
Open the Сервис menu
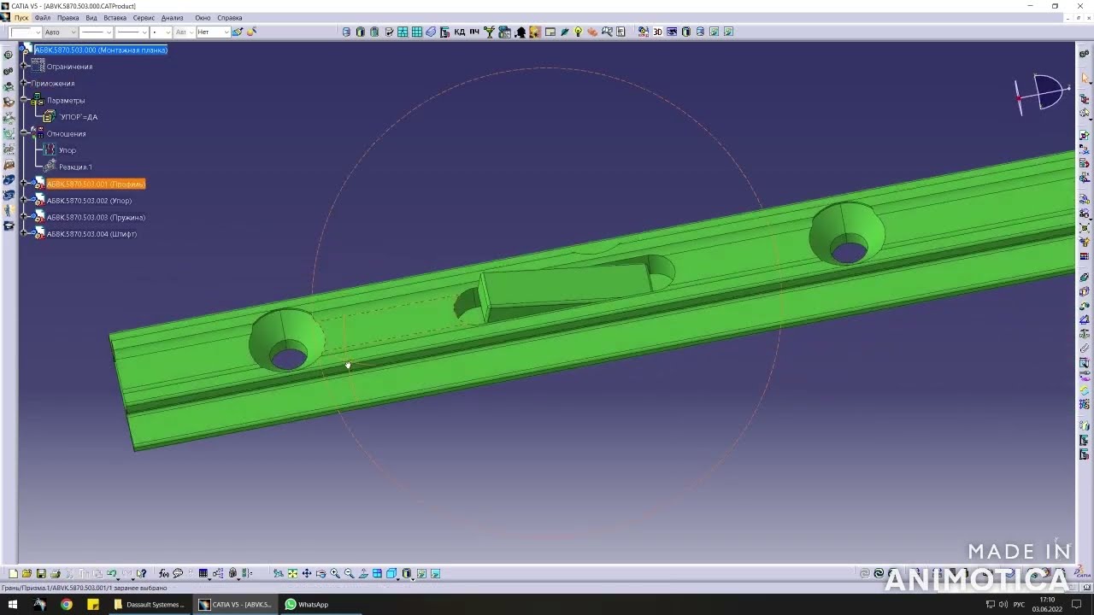144,17
